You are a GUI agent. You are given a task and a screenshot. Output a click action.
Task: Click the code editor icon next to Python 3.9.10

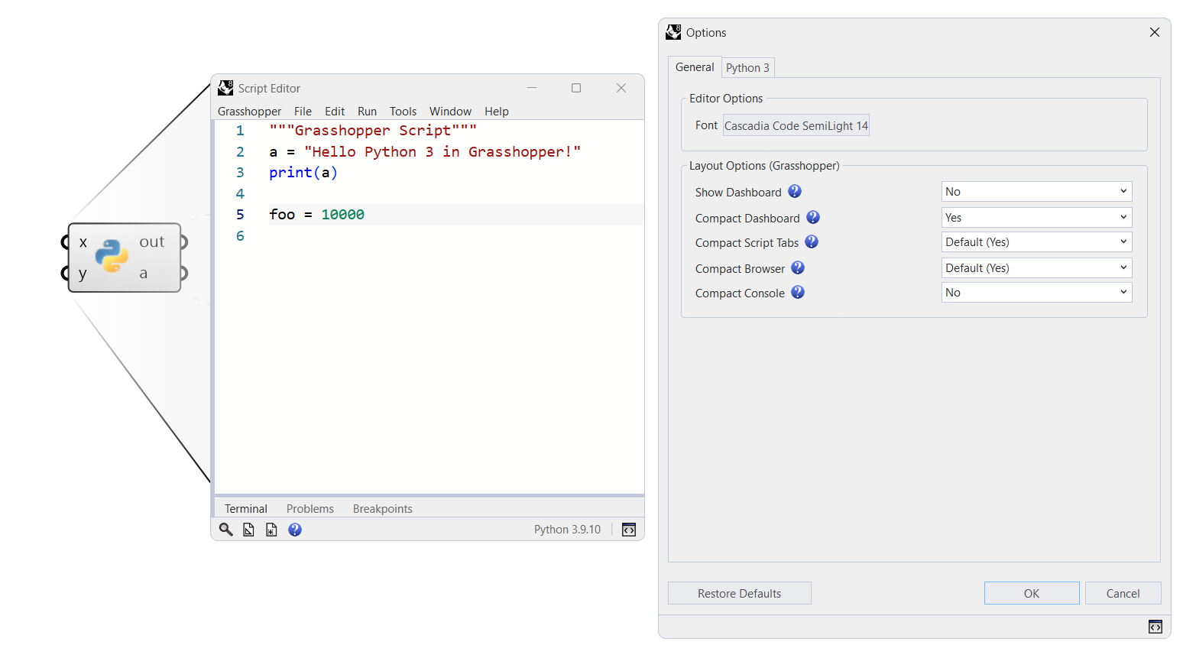click(x=628, y=529)
